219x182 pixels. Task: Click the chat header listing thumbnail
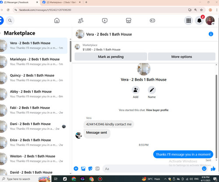(x=80, y=34)
